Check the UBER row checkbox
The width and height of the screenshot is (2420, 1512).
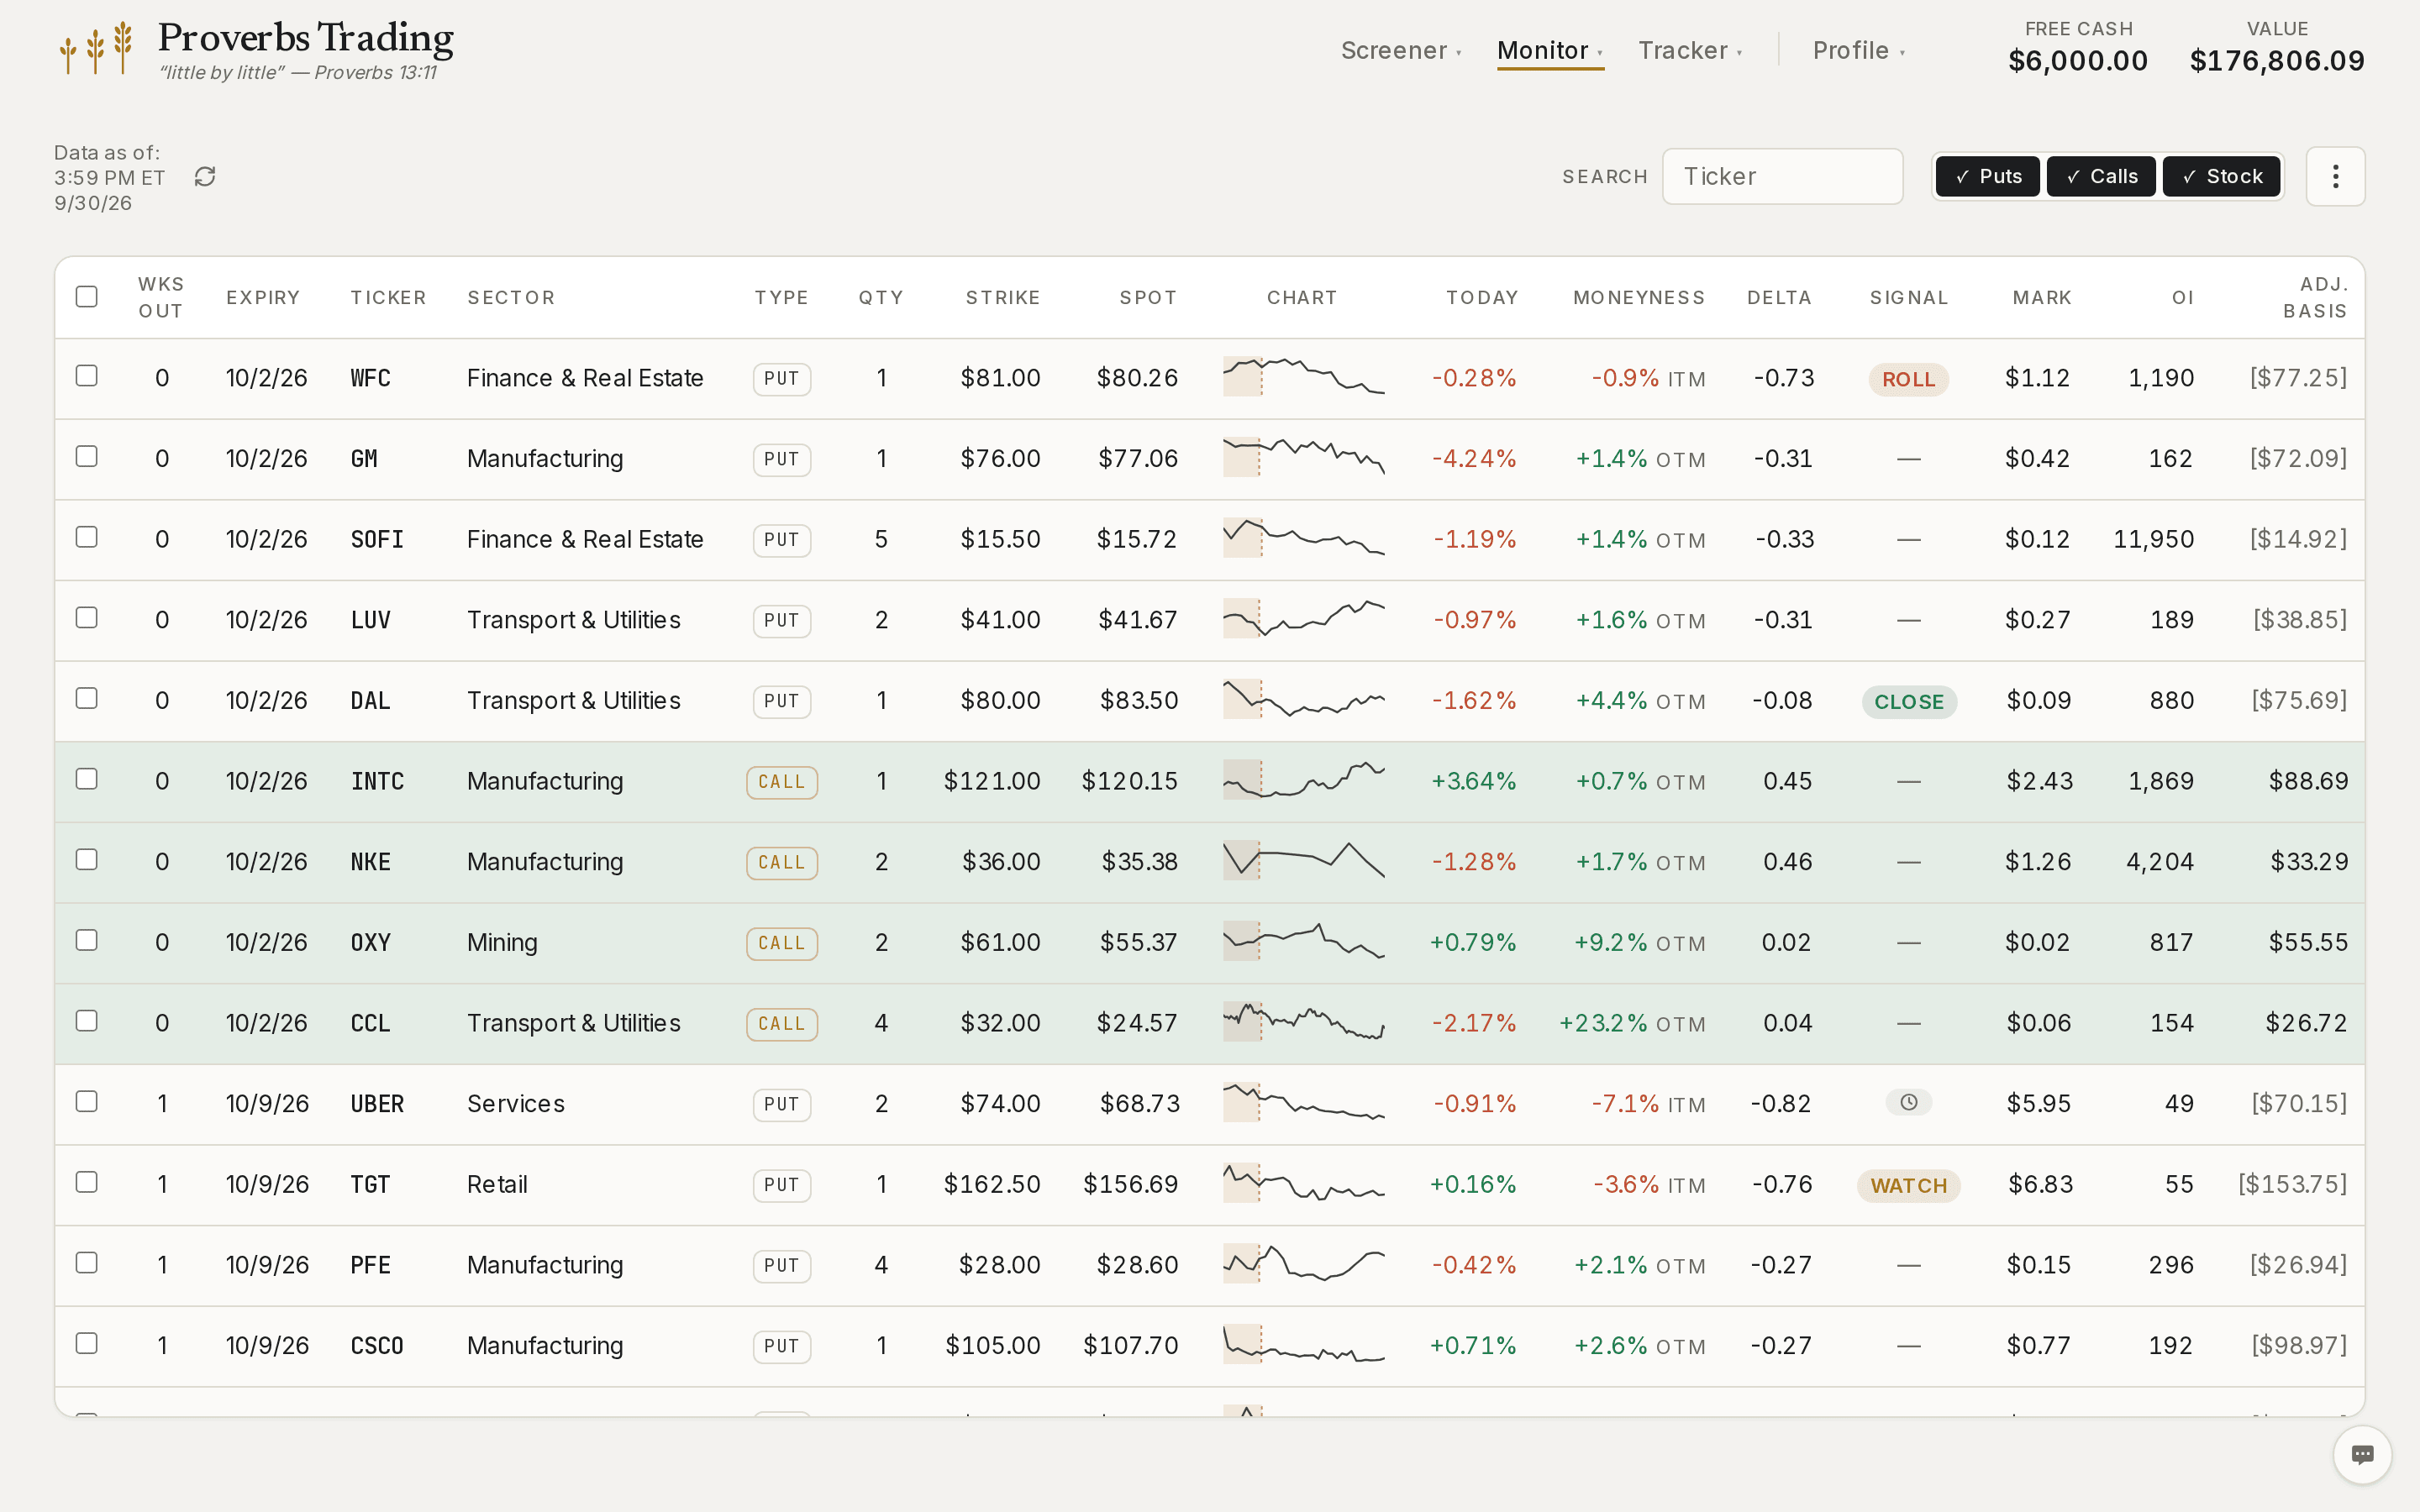tap(87, 1101)
